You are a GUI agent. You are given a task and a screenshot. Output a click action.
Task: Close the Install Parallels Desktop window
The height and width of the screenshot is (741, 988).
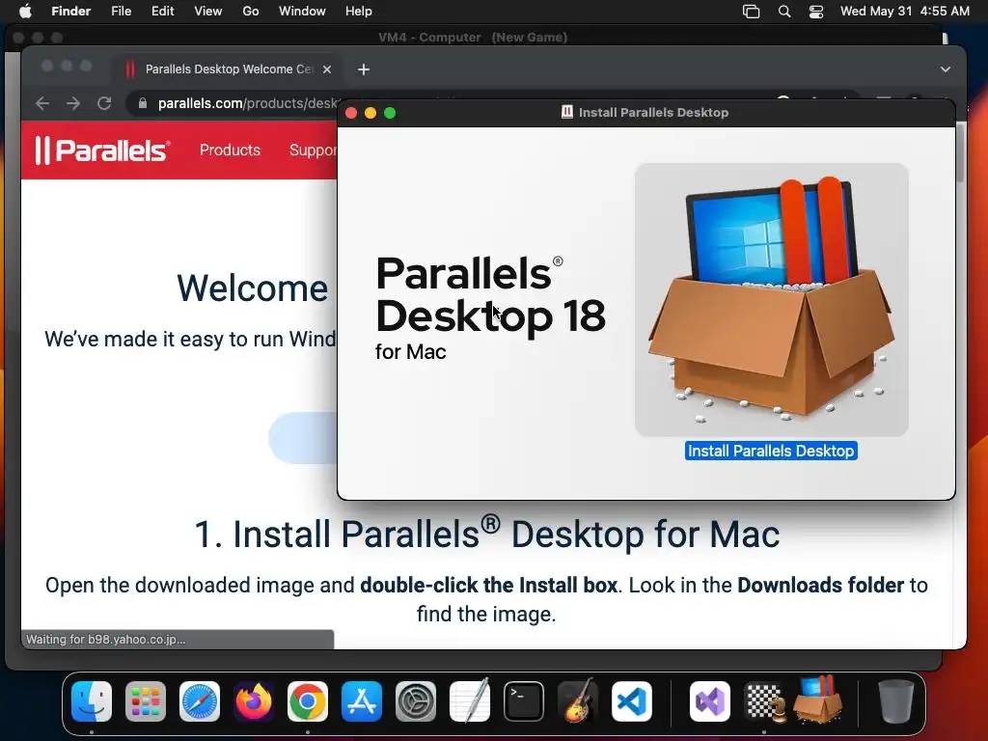[351, 113]
